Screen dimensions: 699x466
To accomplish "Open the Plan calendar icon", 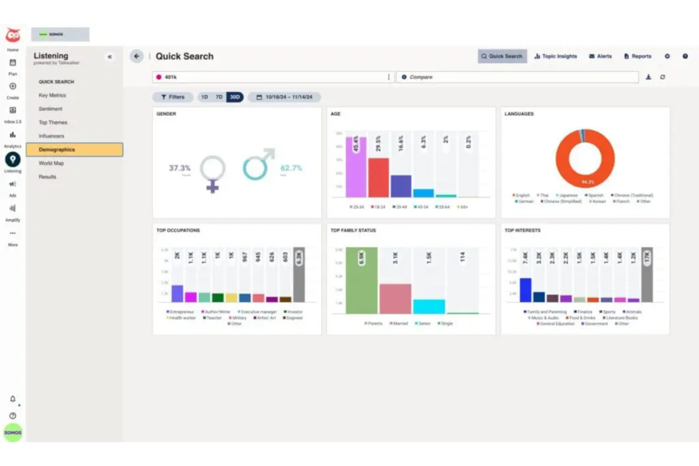I will pos(13,62).
